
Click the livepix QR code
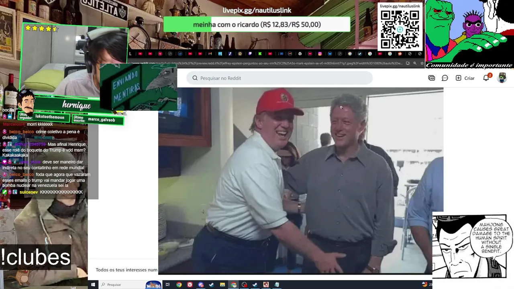pos(400,29)
